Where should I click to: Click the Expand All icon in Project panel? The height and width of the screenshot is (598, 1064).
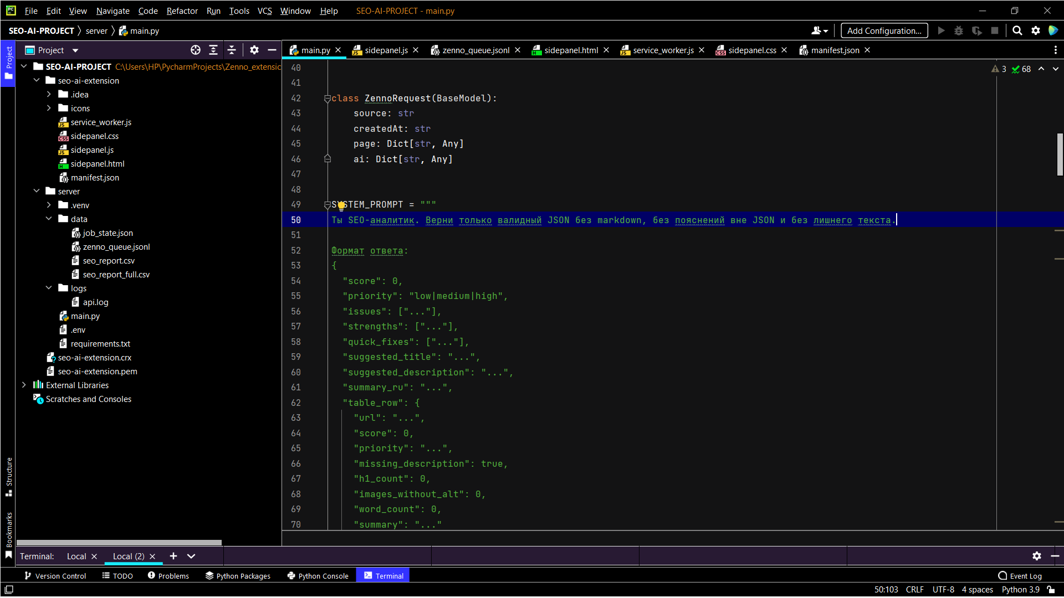tap(213, 50)
